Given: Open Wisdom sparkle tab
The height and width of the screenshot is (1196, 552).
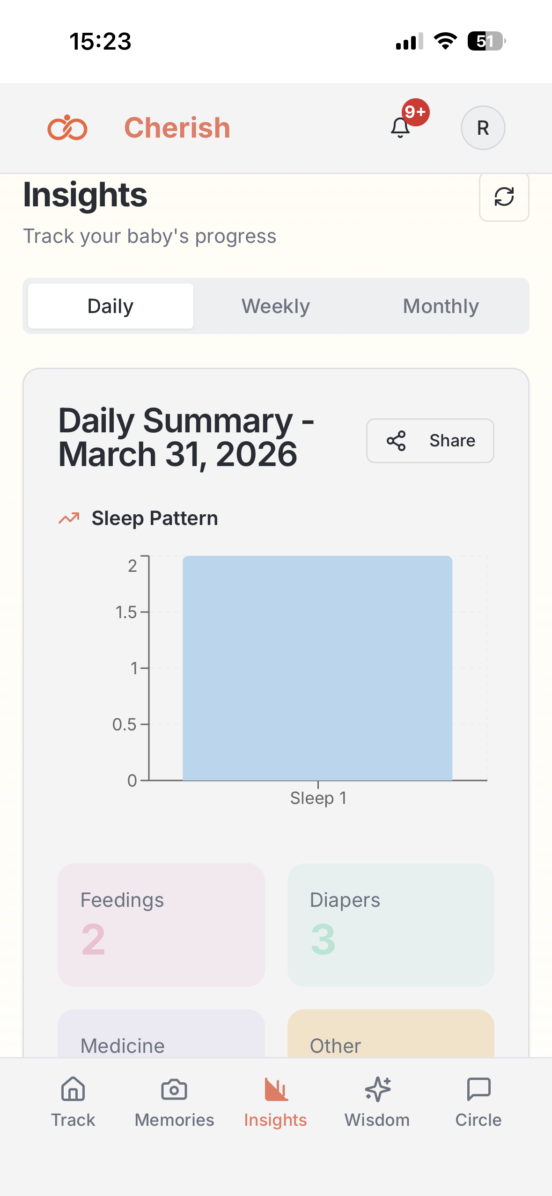Looking at the screenshot, I should click(x=377, y=1101).
